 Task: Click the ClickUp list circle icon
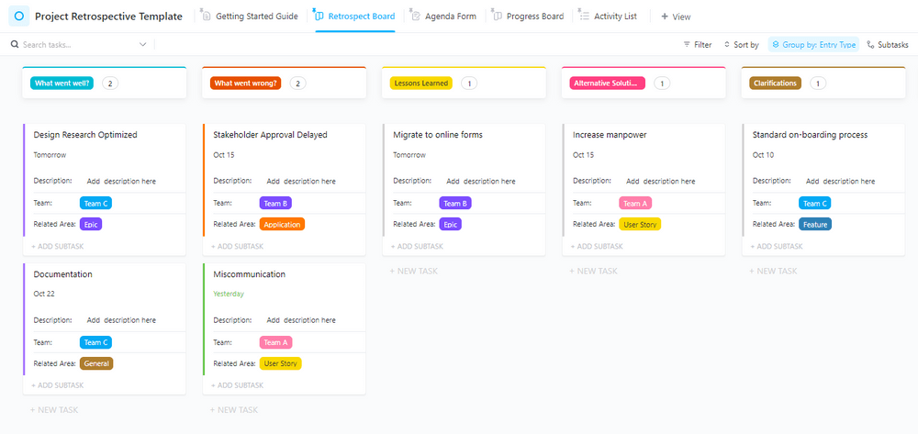[19, 17]
